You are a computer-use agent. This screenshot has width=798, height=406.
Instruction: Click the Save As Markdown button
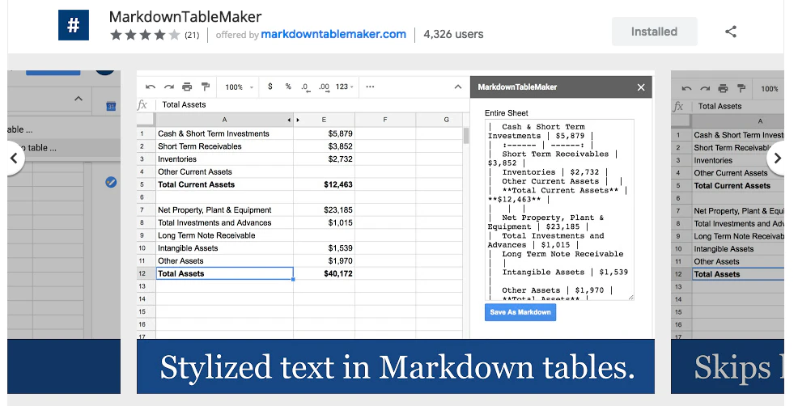click(x=520, y=312)
